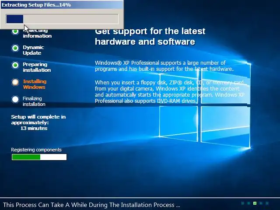Click the paragraph about floppy disk and ZIP disk

click(x=169, y=92)
